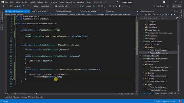Open the PizzaOrder.API startup project dropdown
The image size is (184, 103).
point(67,6)
